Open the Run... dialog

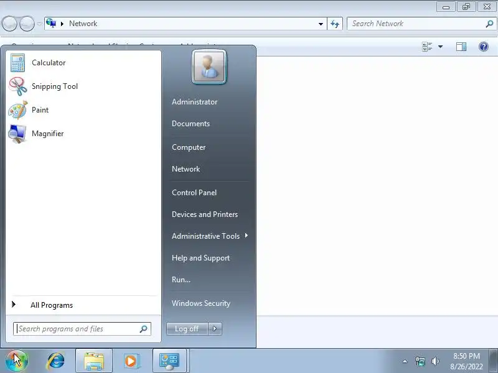point(181,280)
